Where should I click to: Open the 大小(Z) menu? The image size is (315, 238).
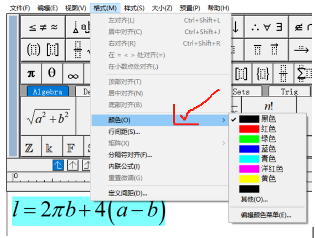pos(162,8)
